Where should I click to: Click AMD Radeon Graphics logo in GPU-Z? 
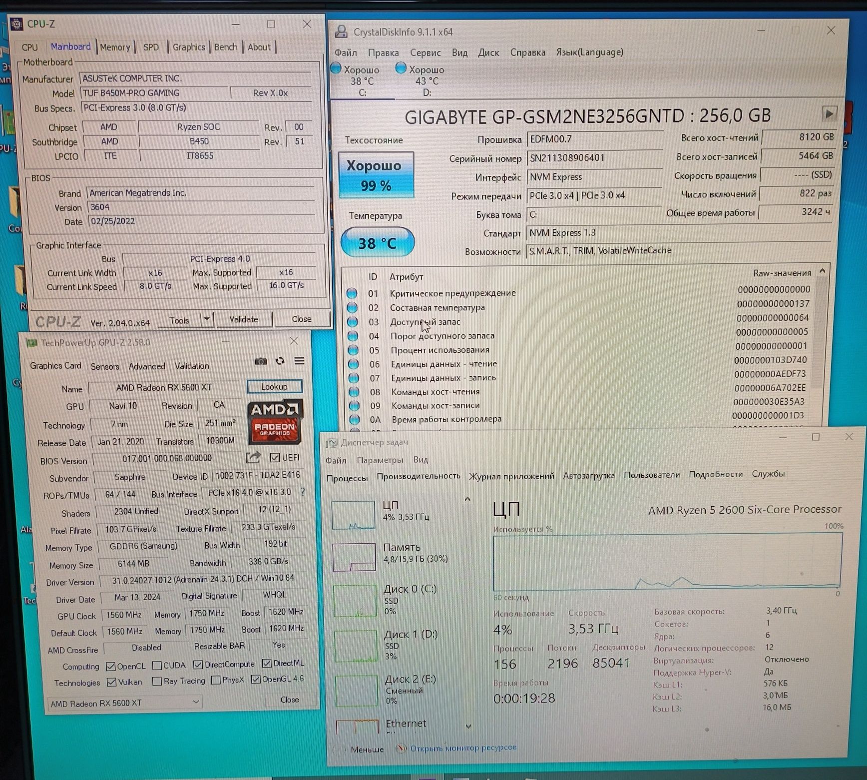tap(275, 421)
